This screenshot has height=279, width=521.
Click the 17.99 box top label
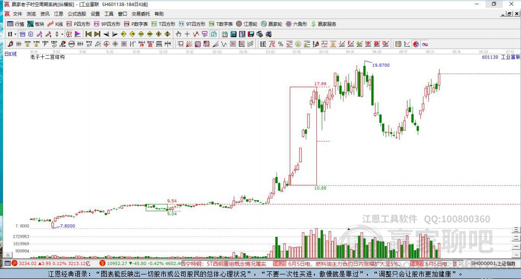[x=321, y=84]
